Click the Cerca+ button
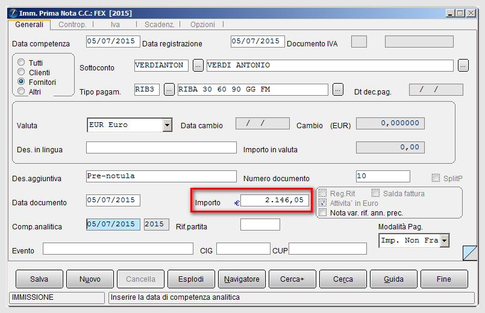 [292, 279]
